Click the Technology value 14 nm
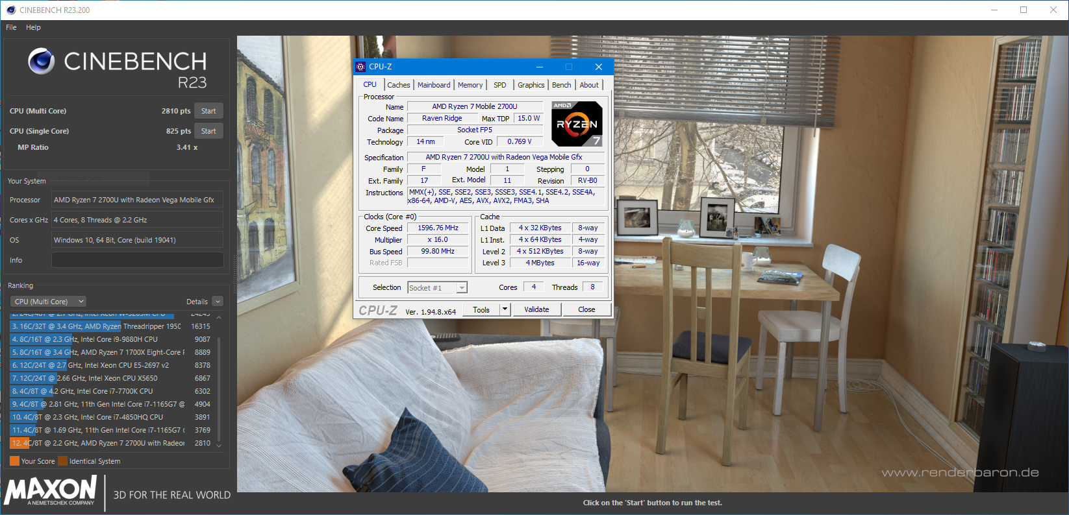 coord(425,141)
